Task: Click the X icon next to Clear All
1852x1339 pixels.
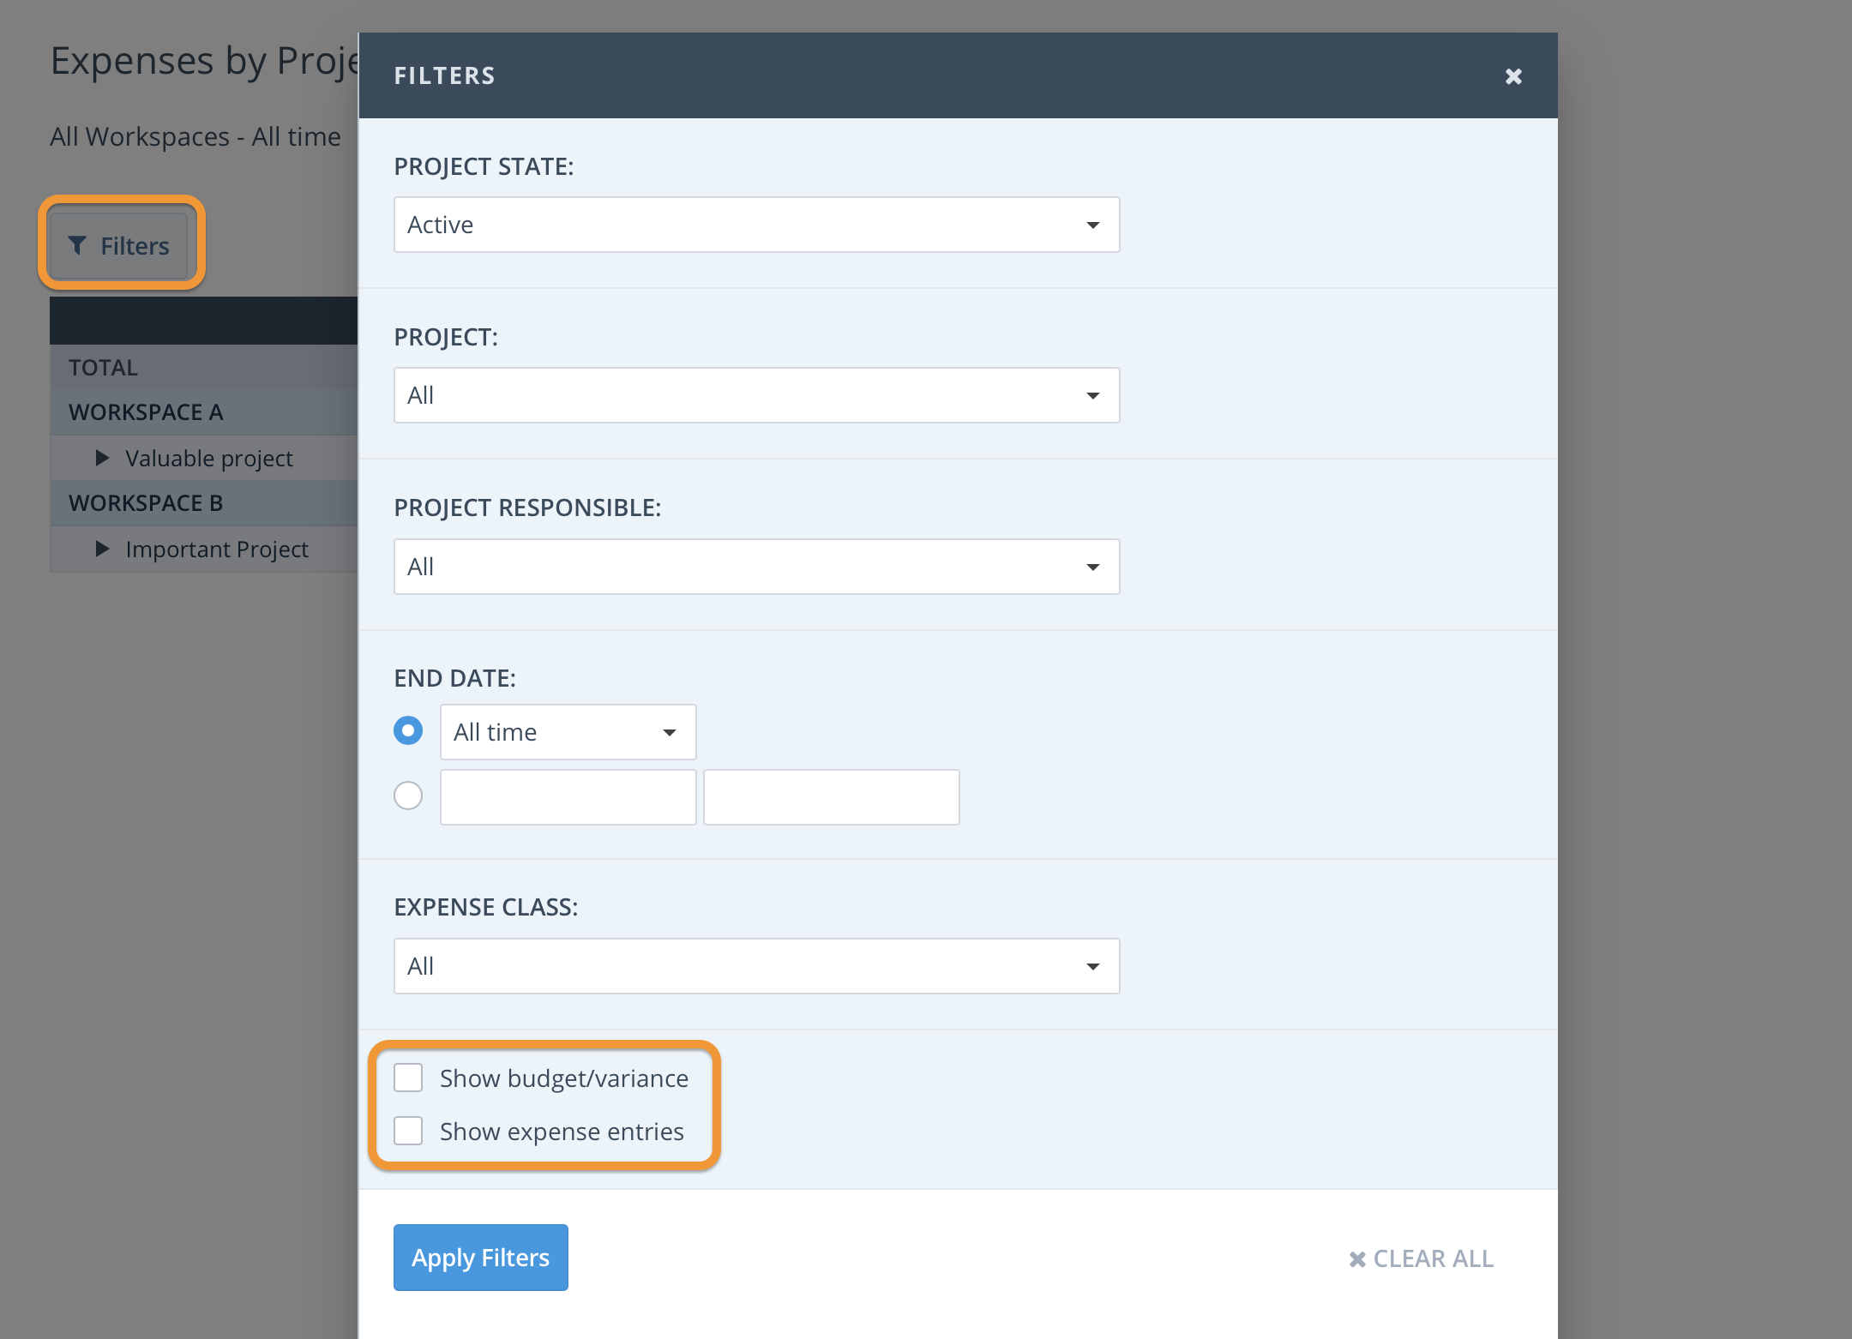Action: click(x=1357, y=1258)
